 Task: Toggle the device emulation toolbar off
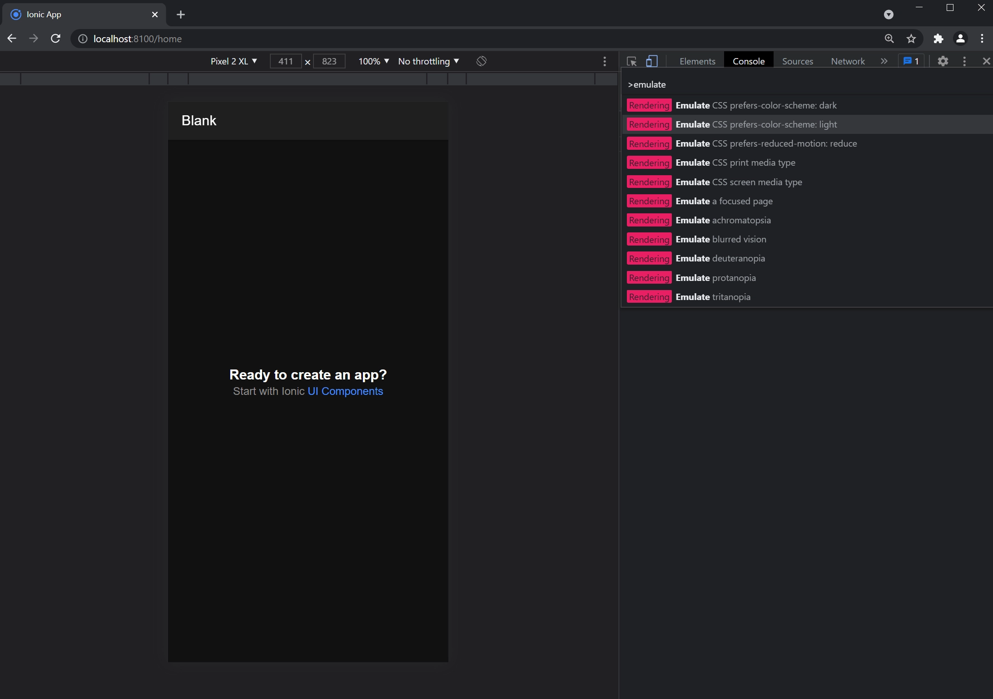coord(652,61)
